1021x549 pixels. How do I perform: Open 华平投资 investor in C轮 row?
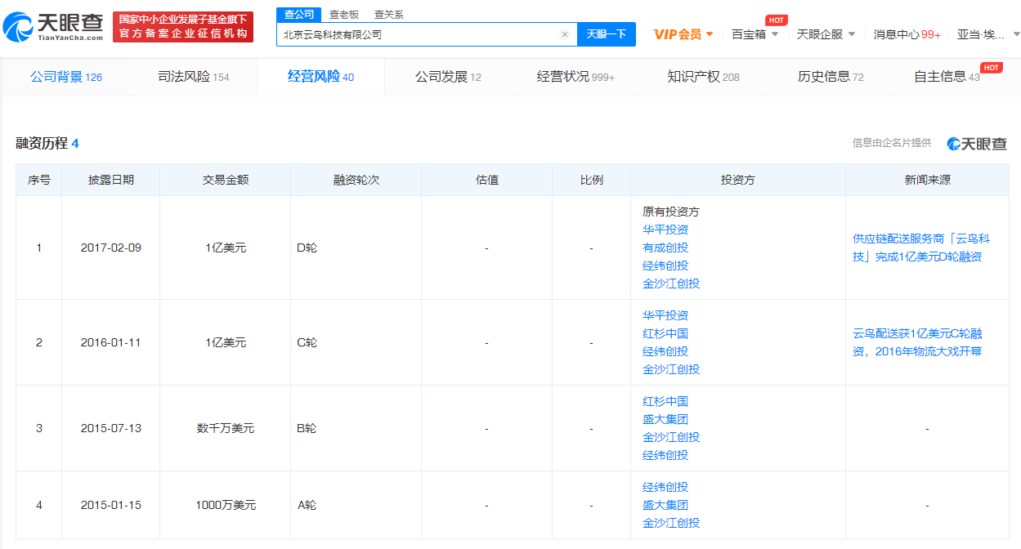[665, 315]
